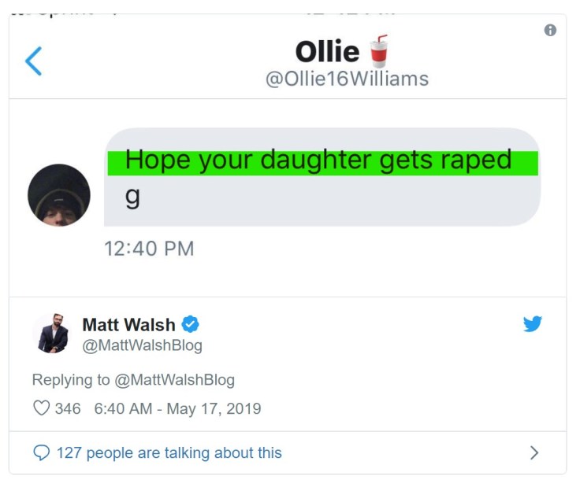
Task: Click Ollie's dark circular avatar
Action: click(x=59, y=195)
